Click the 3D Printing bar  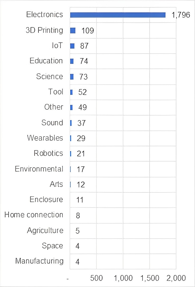point(73,30)
